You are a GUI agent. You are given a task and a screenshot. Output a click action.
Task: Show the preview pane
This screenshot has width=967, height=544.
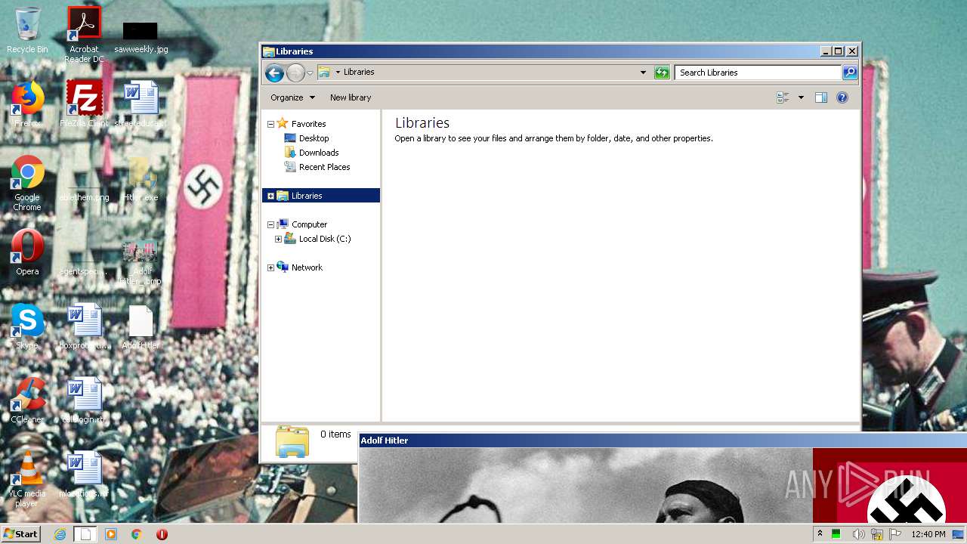(821, 97)
